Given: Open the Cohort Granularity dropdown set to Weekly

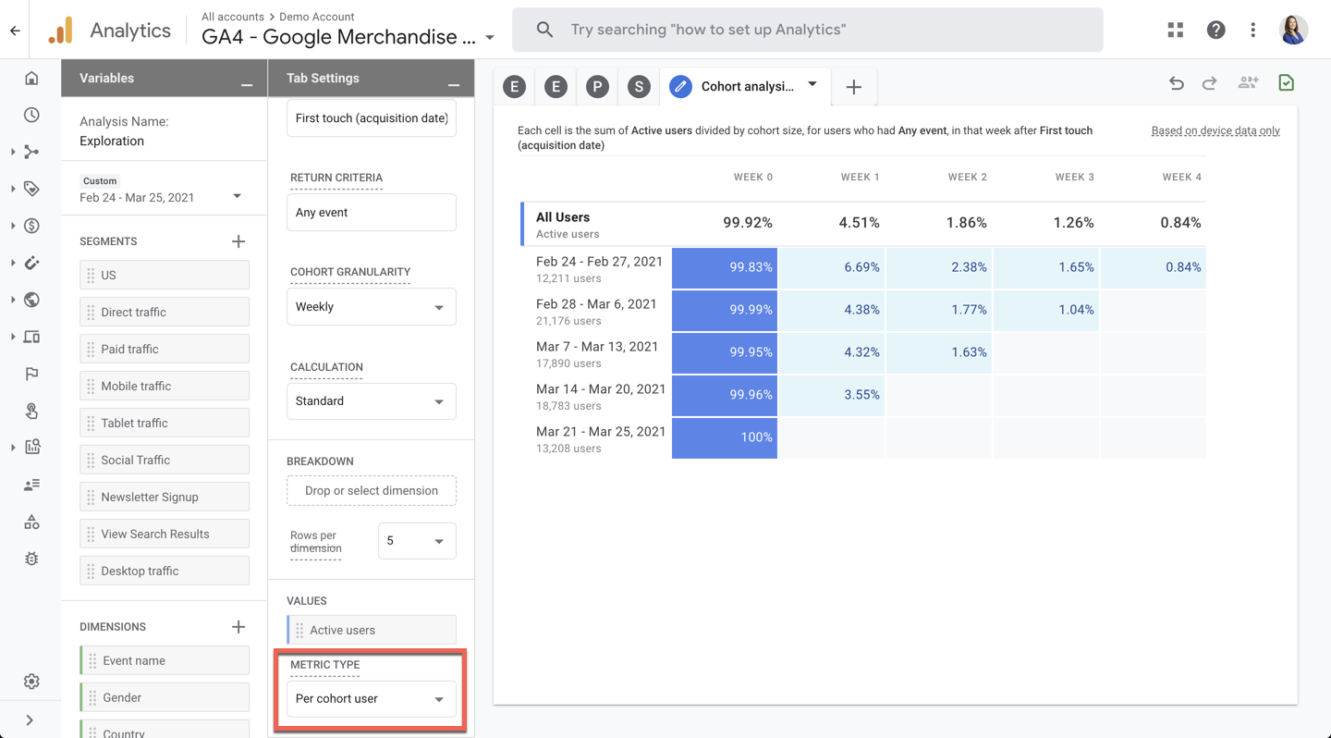Looking at the screenshot, I should (x=371, y=306).
